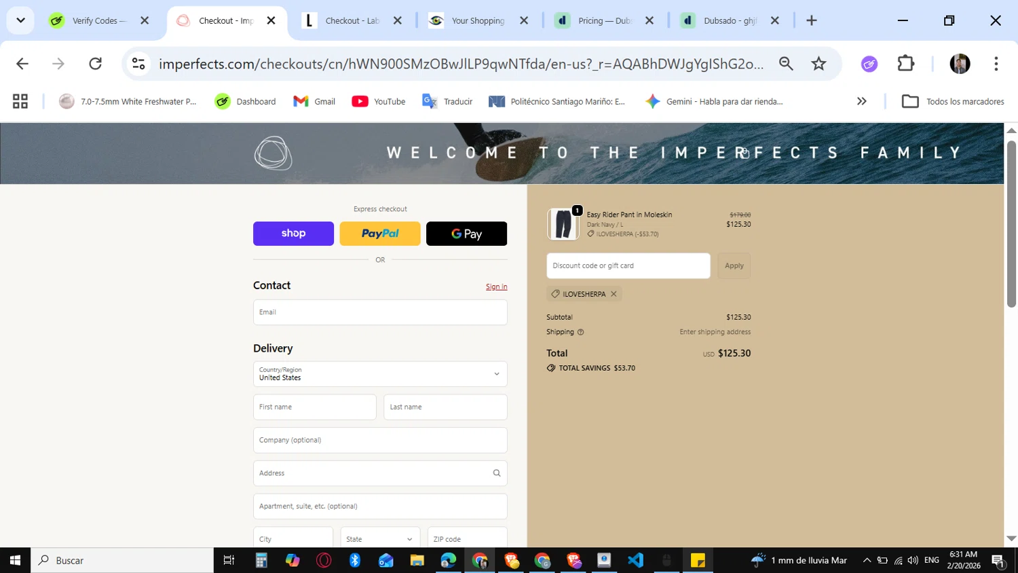Click the First name field
Screen dimensions: 1018x573
tap(315, 407)
